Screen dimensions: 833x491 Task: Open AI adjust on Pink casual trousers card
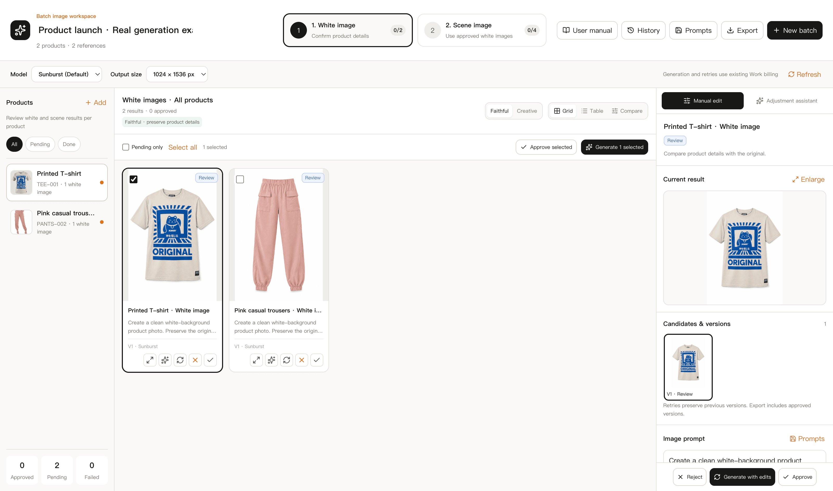272,360
